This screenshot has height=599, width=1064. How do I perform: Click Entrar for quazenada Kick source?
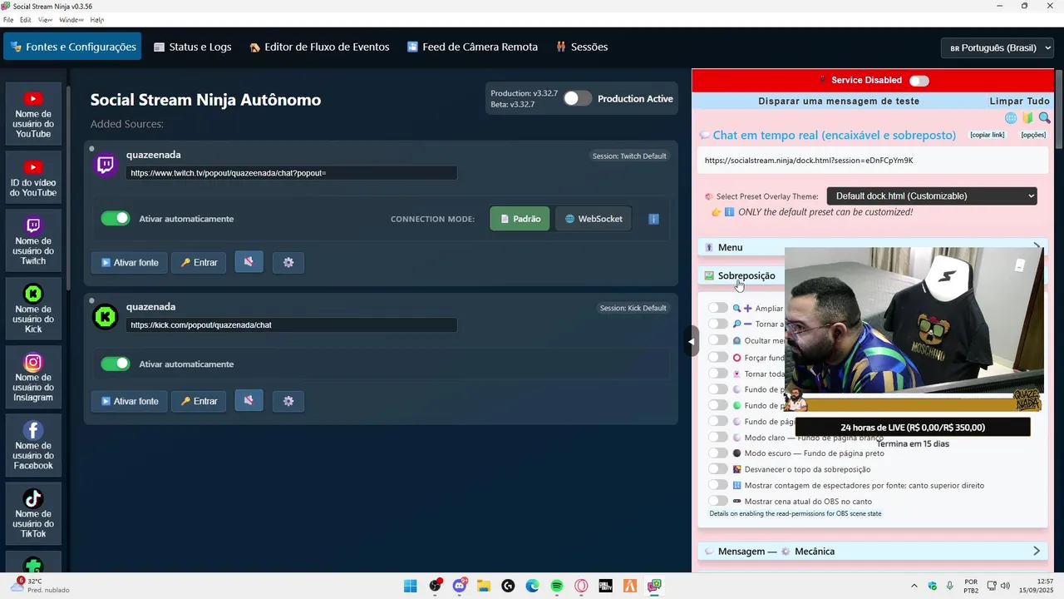199,401
